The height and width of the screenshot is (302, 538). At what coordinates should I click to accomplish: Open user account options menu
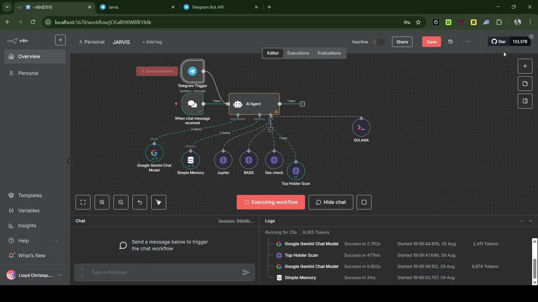pyautogui.click(x=59, y=275)
